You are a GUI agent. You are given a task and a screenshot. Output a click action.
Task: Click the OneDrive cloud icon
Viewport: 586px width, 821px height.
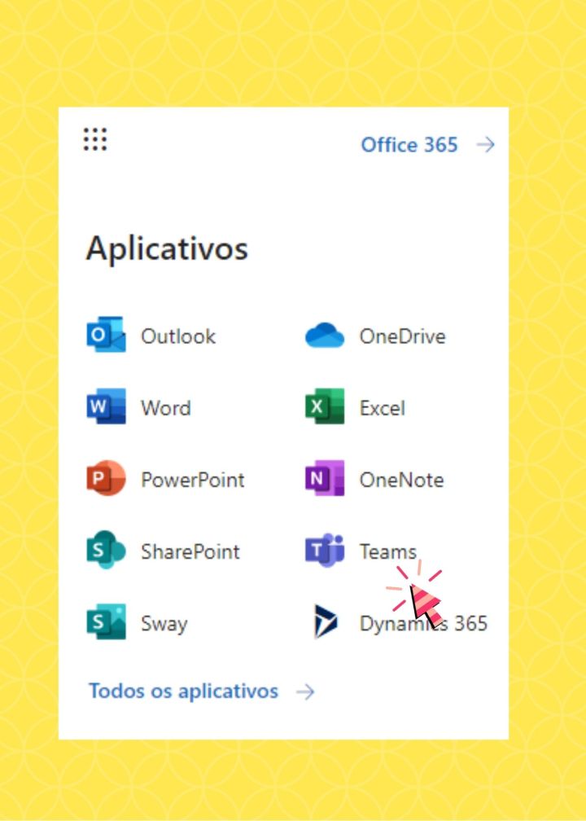(x=325, y=336)
